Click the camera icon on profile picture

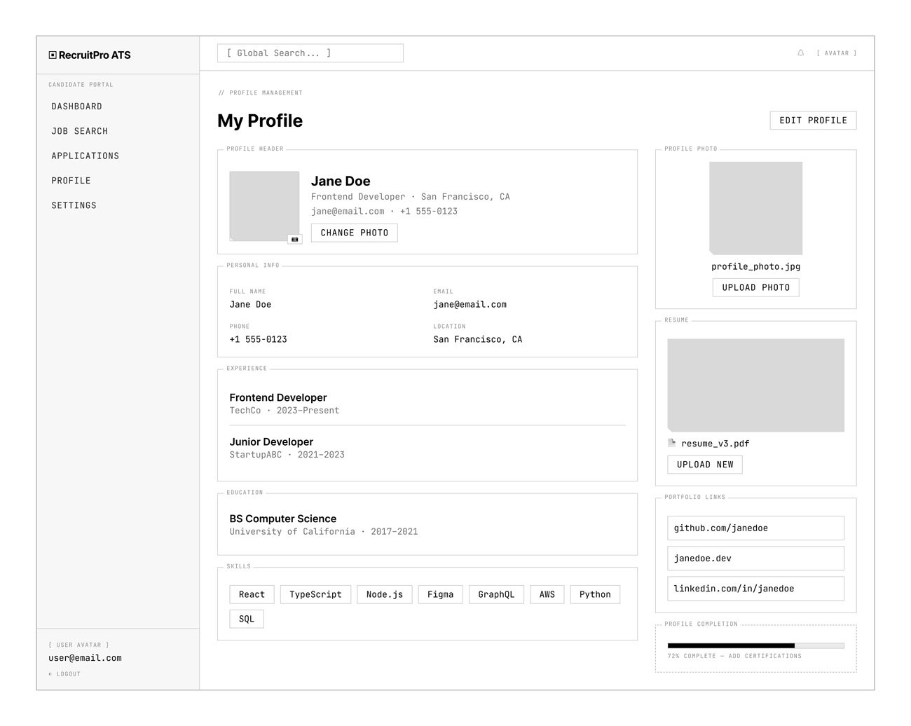(x=295, y=240)
